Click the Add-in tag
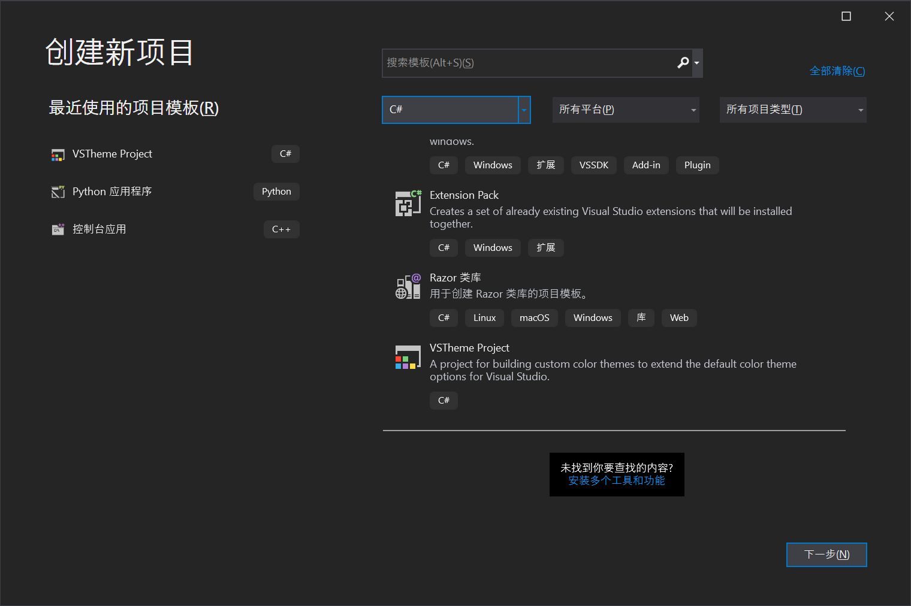 646,165
